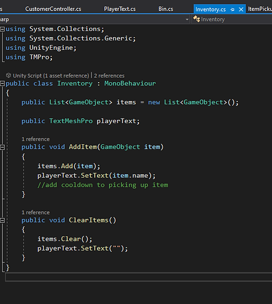Click the 'item' parameter in AddItem signature
Viewport: 272px width, 304px height.
(x=152, y=147)
